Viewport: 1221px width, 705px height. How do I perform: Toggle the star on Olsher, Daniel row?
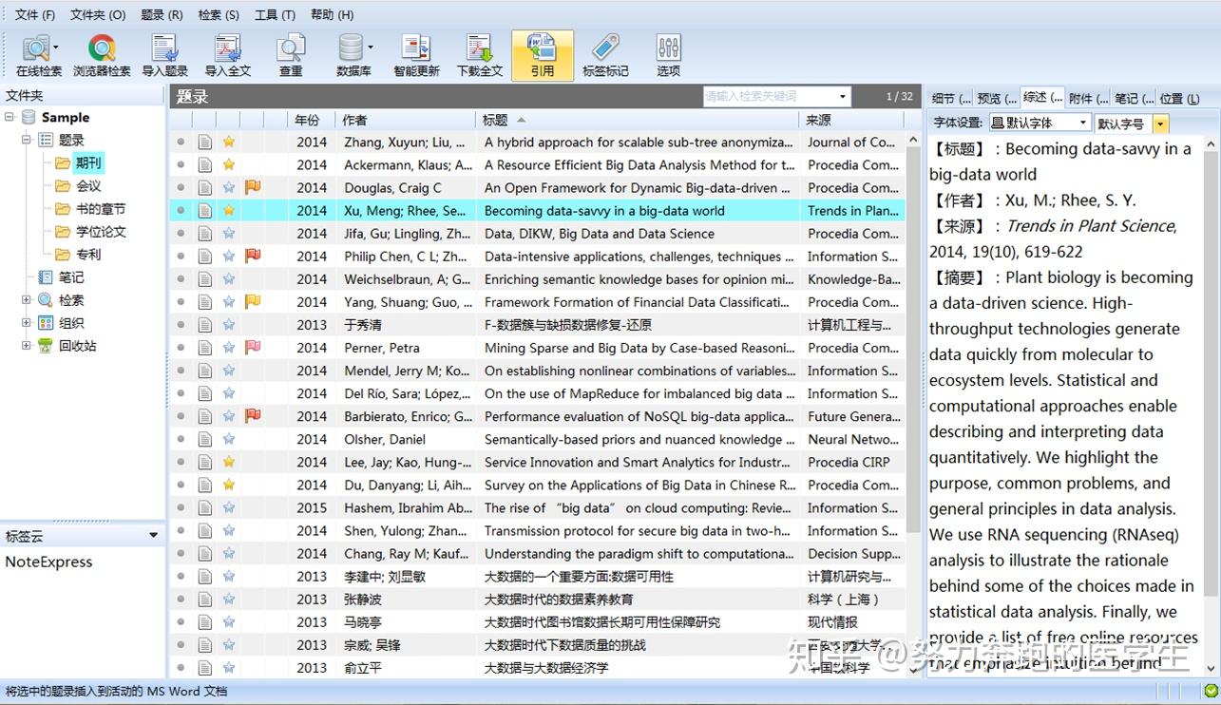pos(228,439)
